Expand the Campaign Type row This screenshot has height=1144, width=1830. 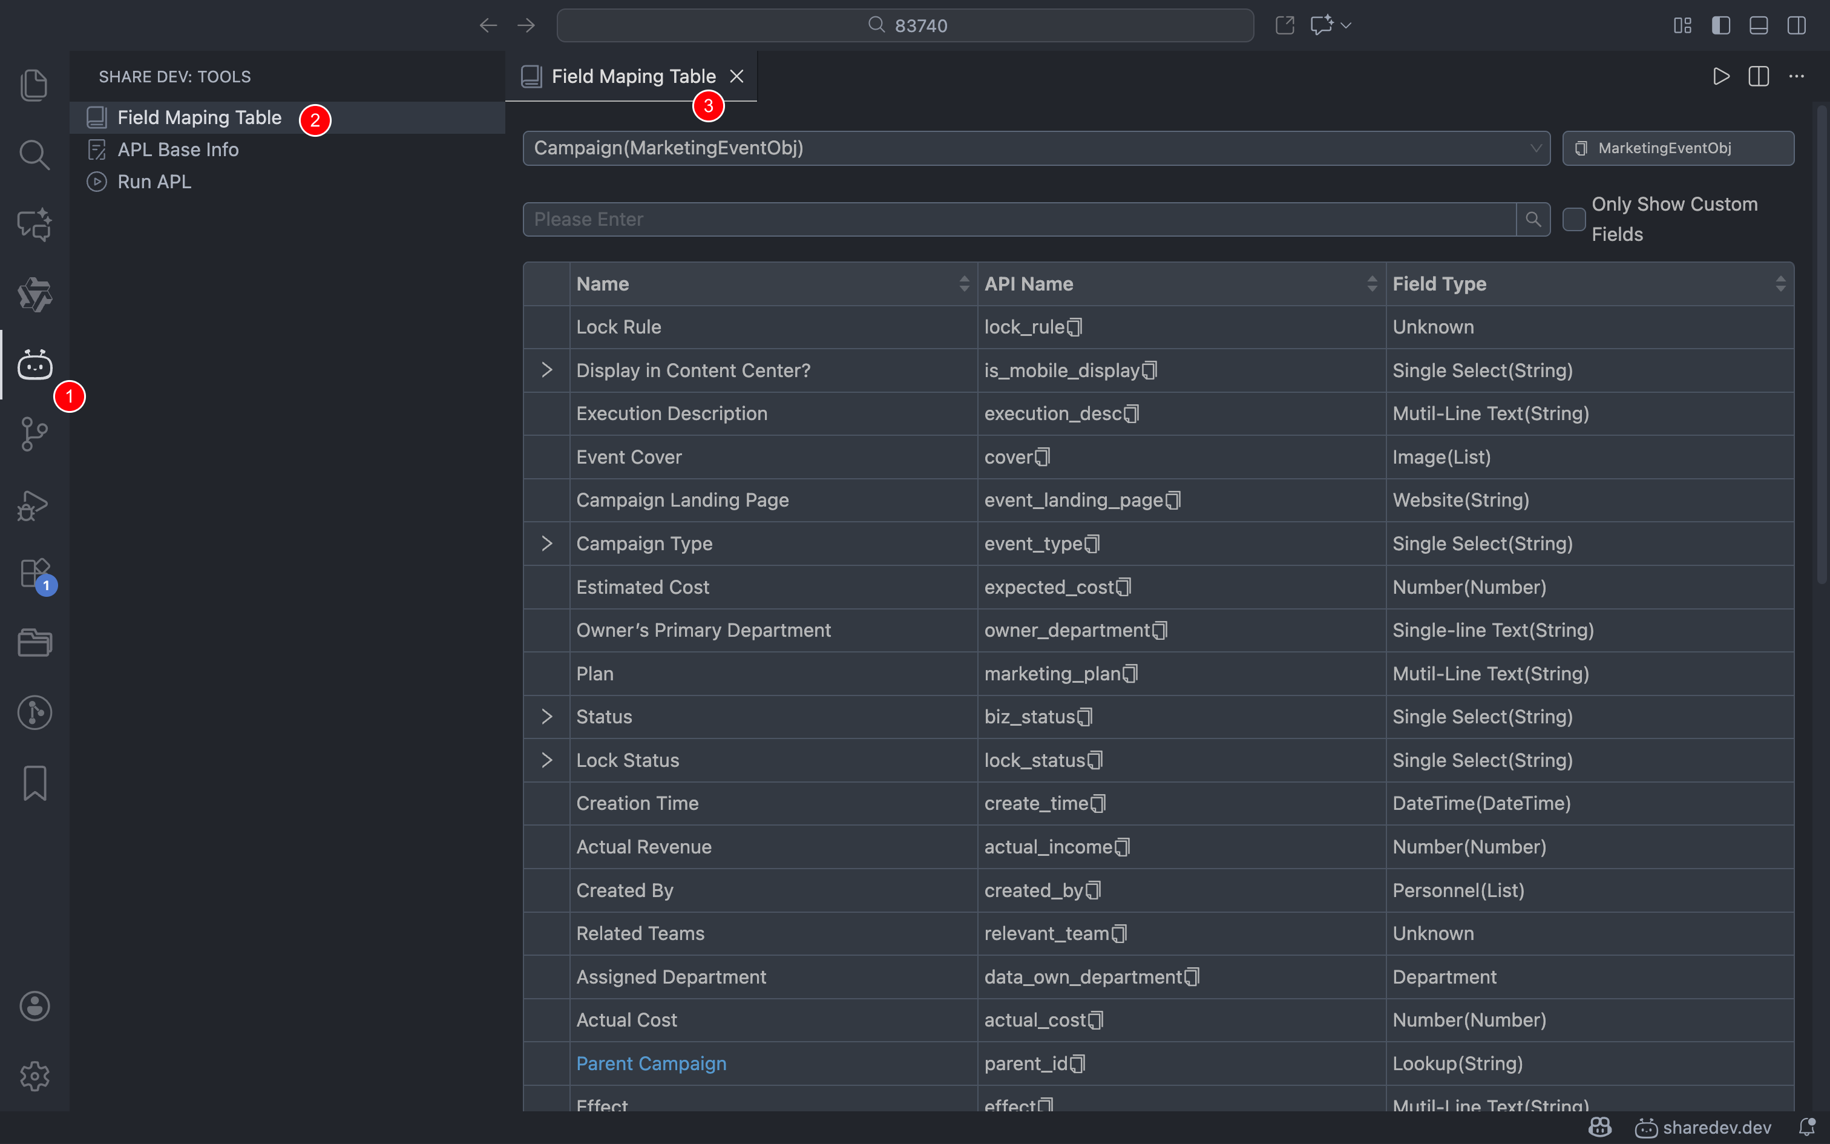point(546,544)
